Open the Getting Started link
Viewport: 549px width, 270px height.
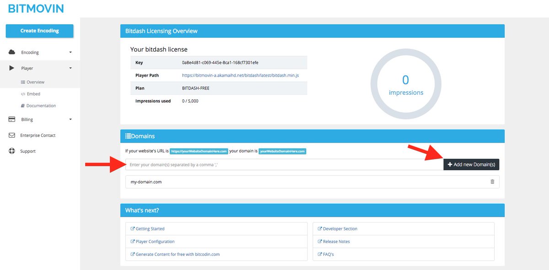pyautogui.click(x=150, y=229)
